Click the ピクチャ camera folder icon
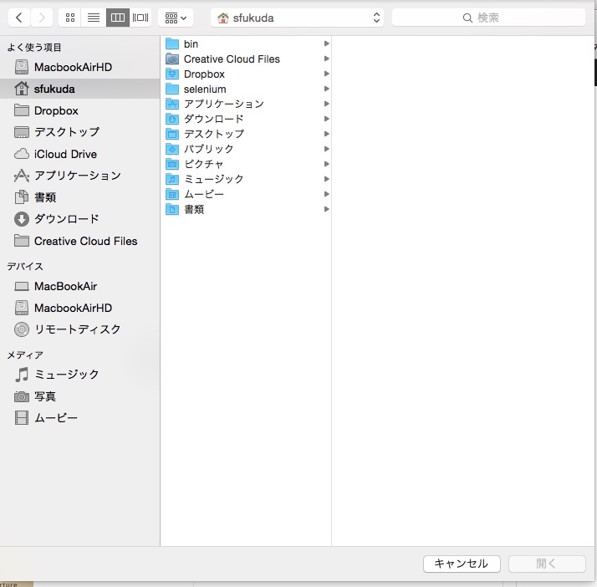The width and height of the screenshot is (597, 587). [172, 164]
